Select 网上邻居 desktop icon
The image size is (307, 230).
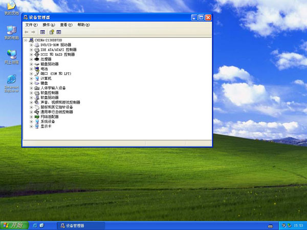click(12, 57)
